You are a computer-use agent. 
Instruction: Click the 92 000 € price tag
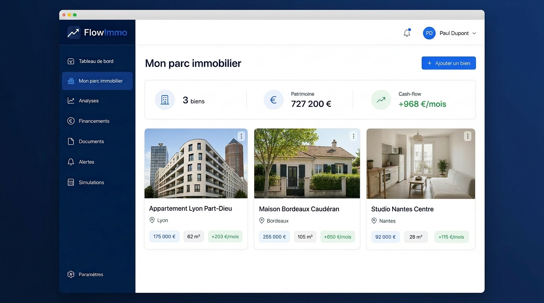click(385, 237)
